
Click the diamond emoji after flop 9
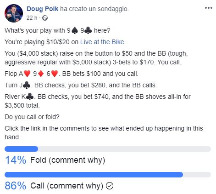pyautogui.click(x=41, y=74)
